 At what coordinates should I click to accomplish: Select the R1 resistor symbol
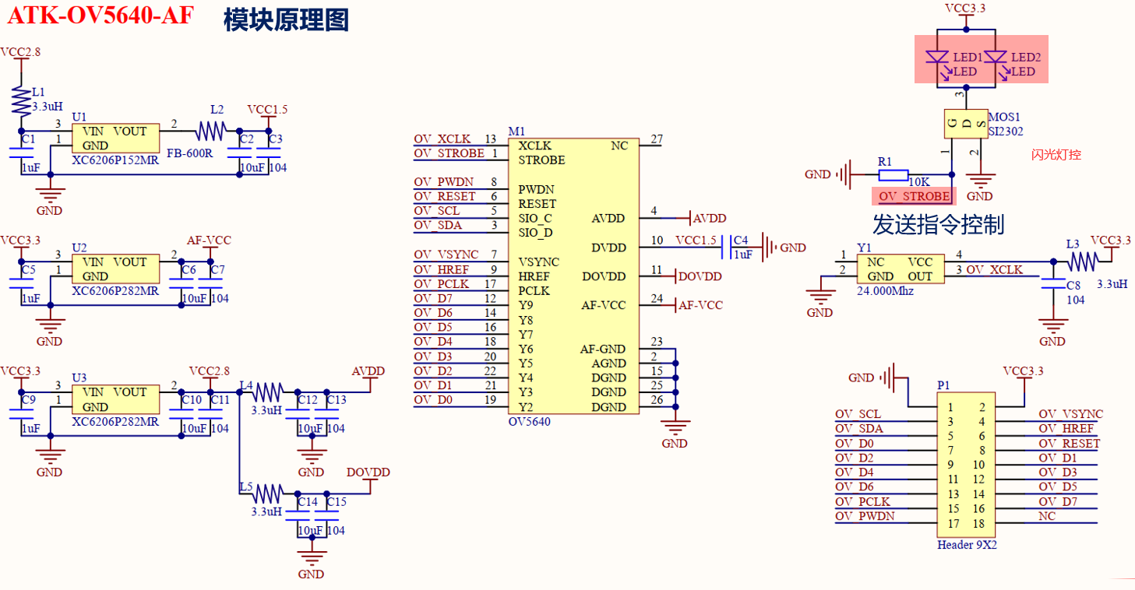coord(893,174)
